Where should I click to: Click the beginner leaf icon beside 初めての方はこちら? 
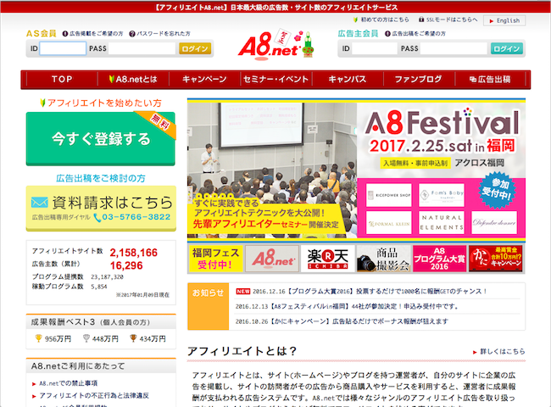point(356,20)
